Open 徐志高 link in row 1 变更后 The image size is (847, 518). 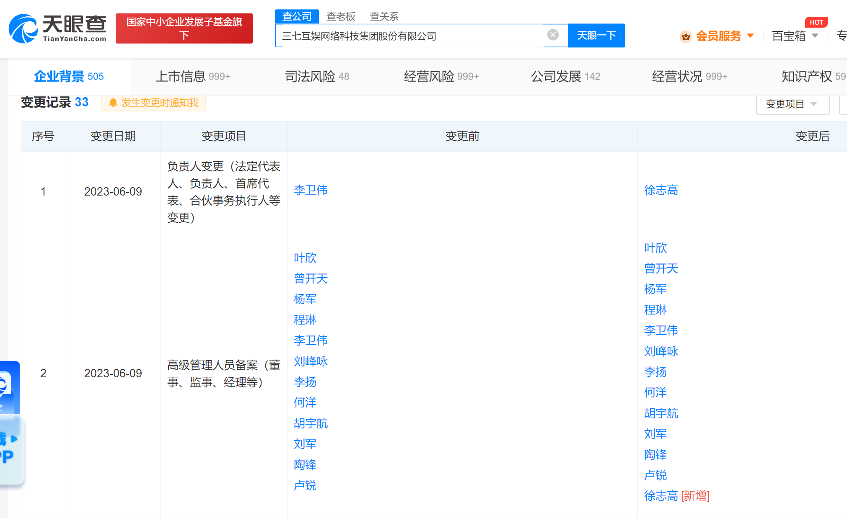[x=661, y=190]
